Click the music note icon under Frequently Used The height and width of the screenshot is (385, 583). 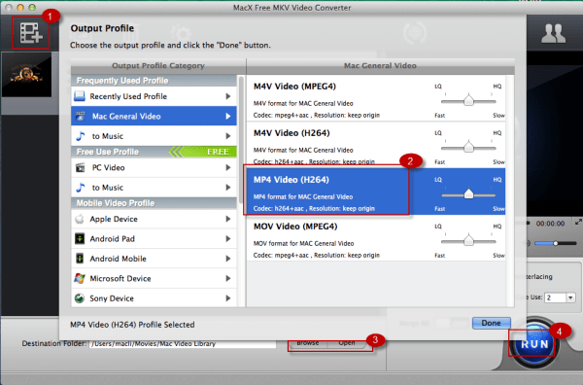click(x=80, y=136)
